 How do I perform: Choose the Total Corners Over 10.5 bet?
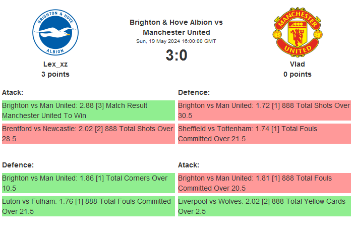click(88, 183)
